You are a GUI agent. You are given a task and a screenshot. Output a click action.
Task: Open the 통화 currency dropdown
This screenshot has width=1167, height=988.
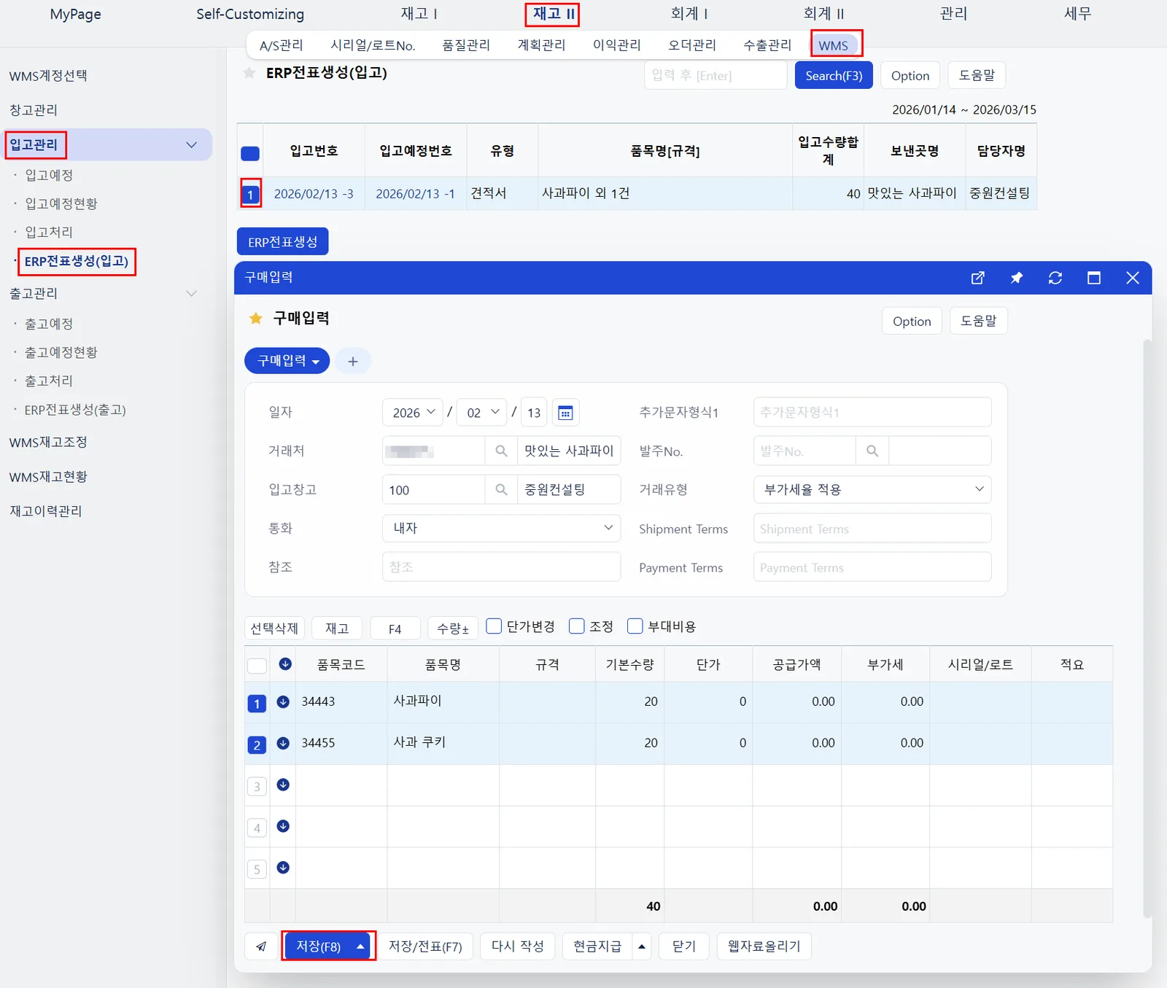502,528
